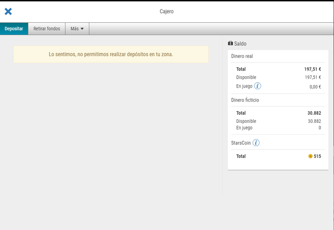Screen dimensions: 334x230
Task: Click the gold StarsCoin coin icon
Action: coord(310,156)
